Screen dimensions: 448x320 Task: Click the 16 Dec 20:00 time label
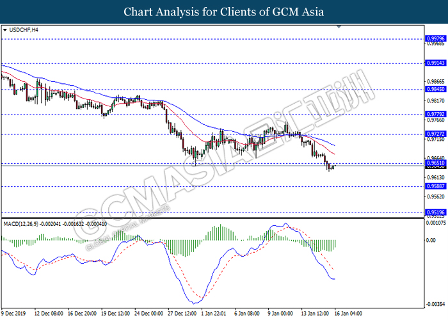(x=82, y=314)
